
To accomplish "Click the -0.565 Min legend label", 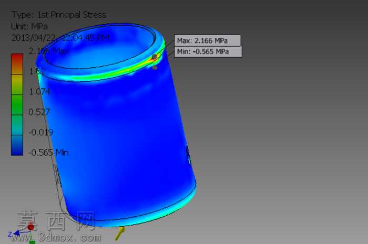I will pyautogui.click(x=48, y=153).
